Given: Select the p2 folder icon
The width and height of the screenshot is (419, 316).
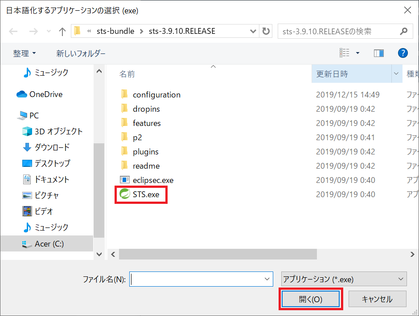Looking at the screenshot, I should [124, 137].
